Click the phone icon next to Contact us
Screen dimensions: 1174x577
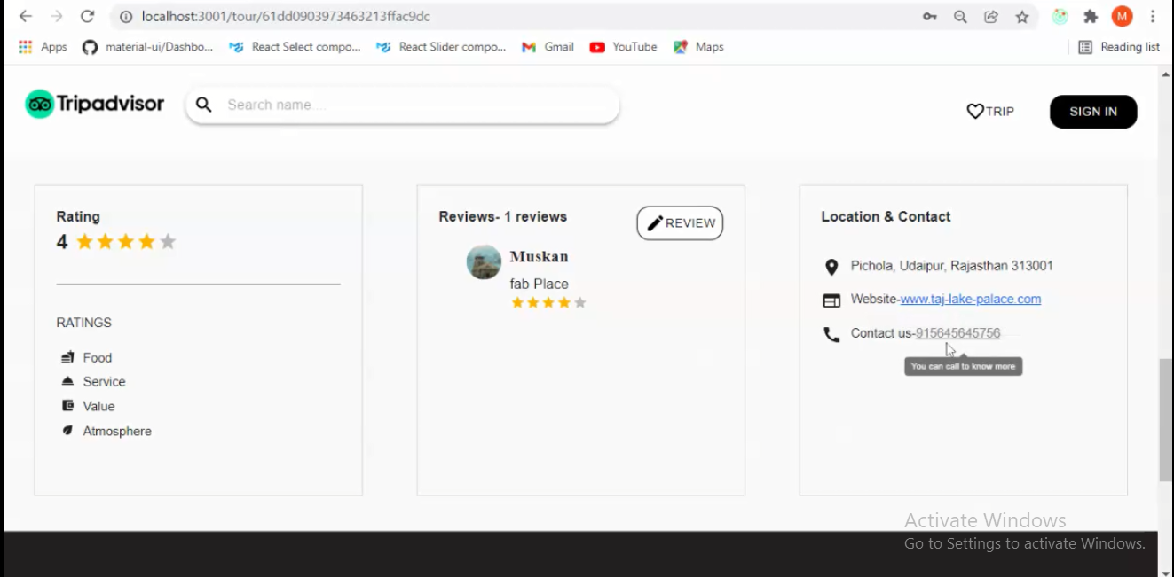pyautogui.click(x=831, y=334)
